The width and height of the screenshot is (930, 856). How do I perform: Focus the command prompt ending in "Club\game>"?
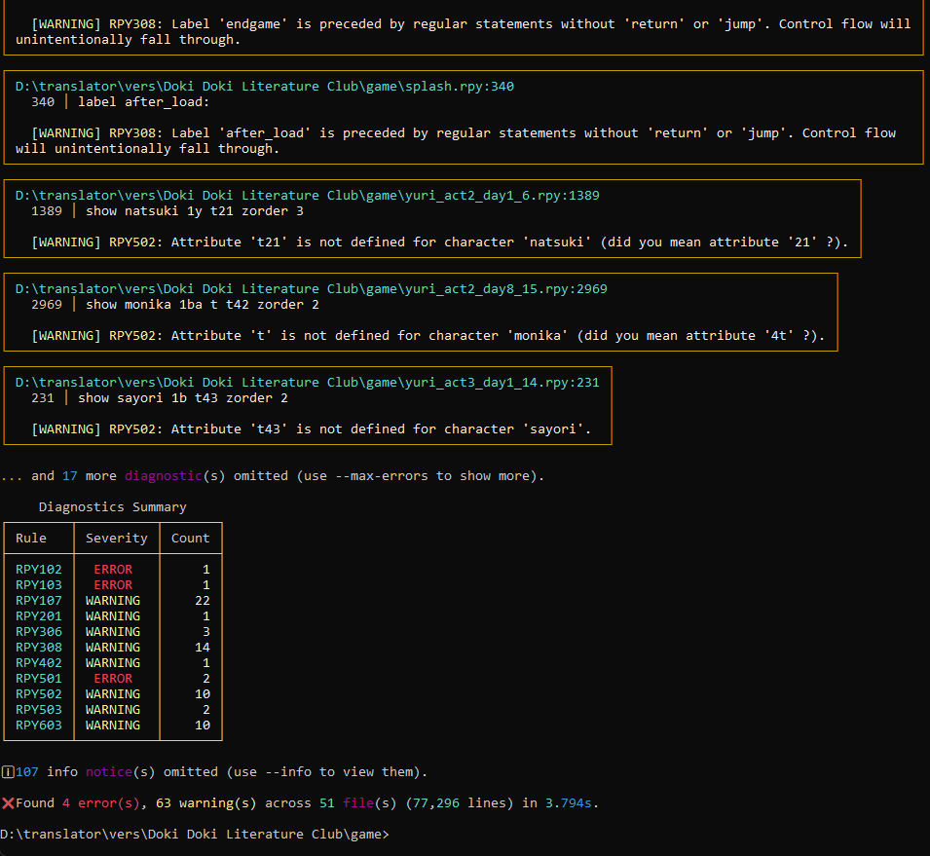tap(195, 835)
